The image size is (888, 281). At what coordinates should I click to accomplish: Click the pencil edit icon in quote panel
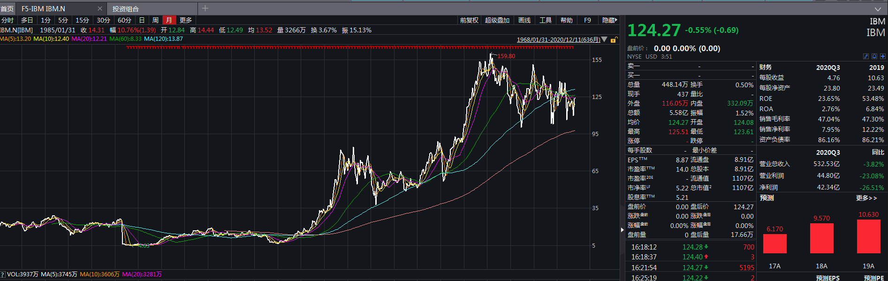click(866, 56)
